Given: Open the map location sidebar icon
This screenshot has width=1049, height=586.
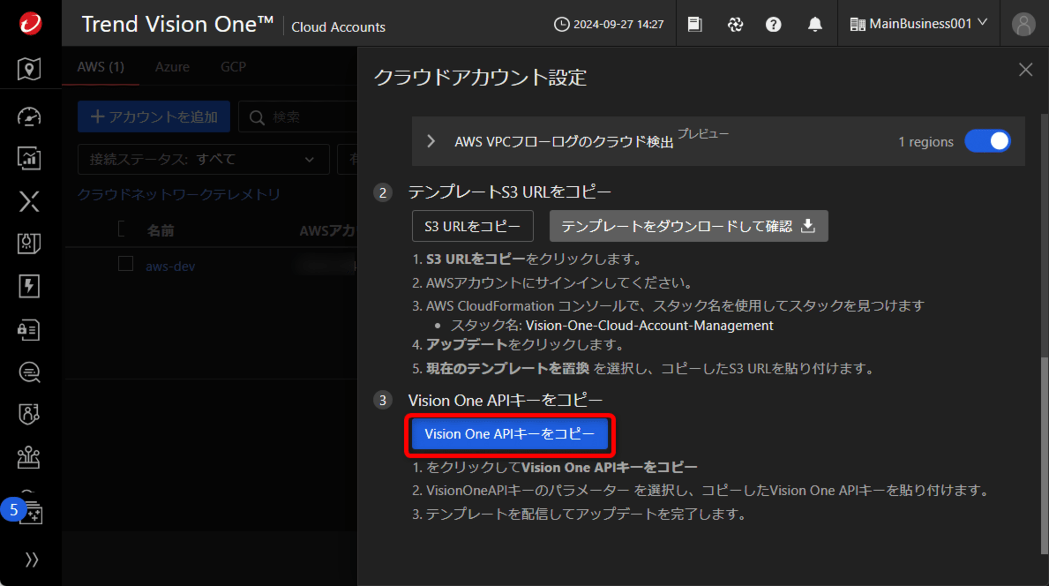Looking at the screenshot, I should [29, 69].
